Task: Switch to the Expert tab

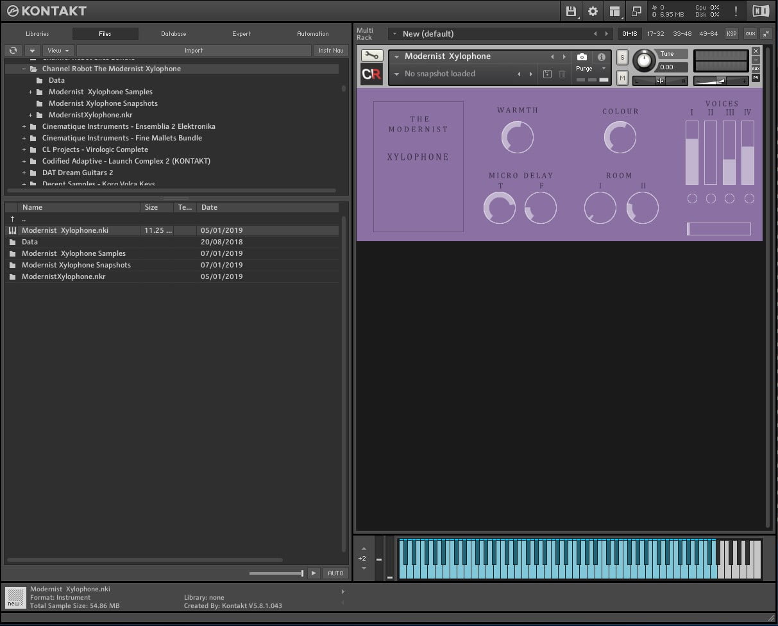Action: pos(242,33)
